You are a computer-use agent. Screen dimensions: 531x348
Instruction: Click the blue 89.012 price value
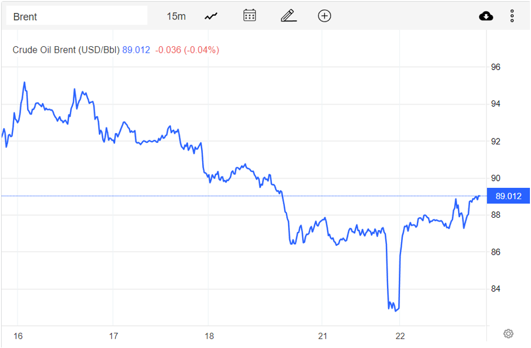pos(137,49)
